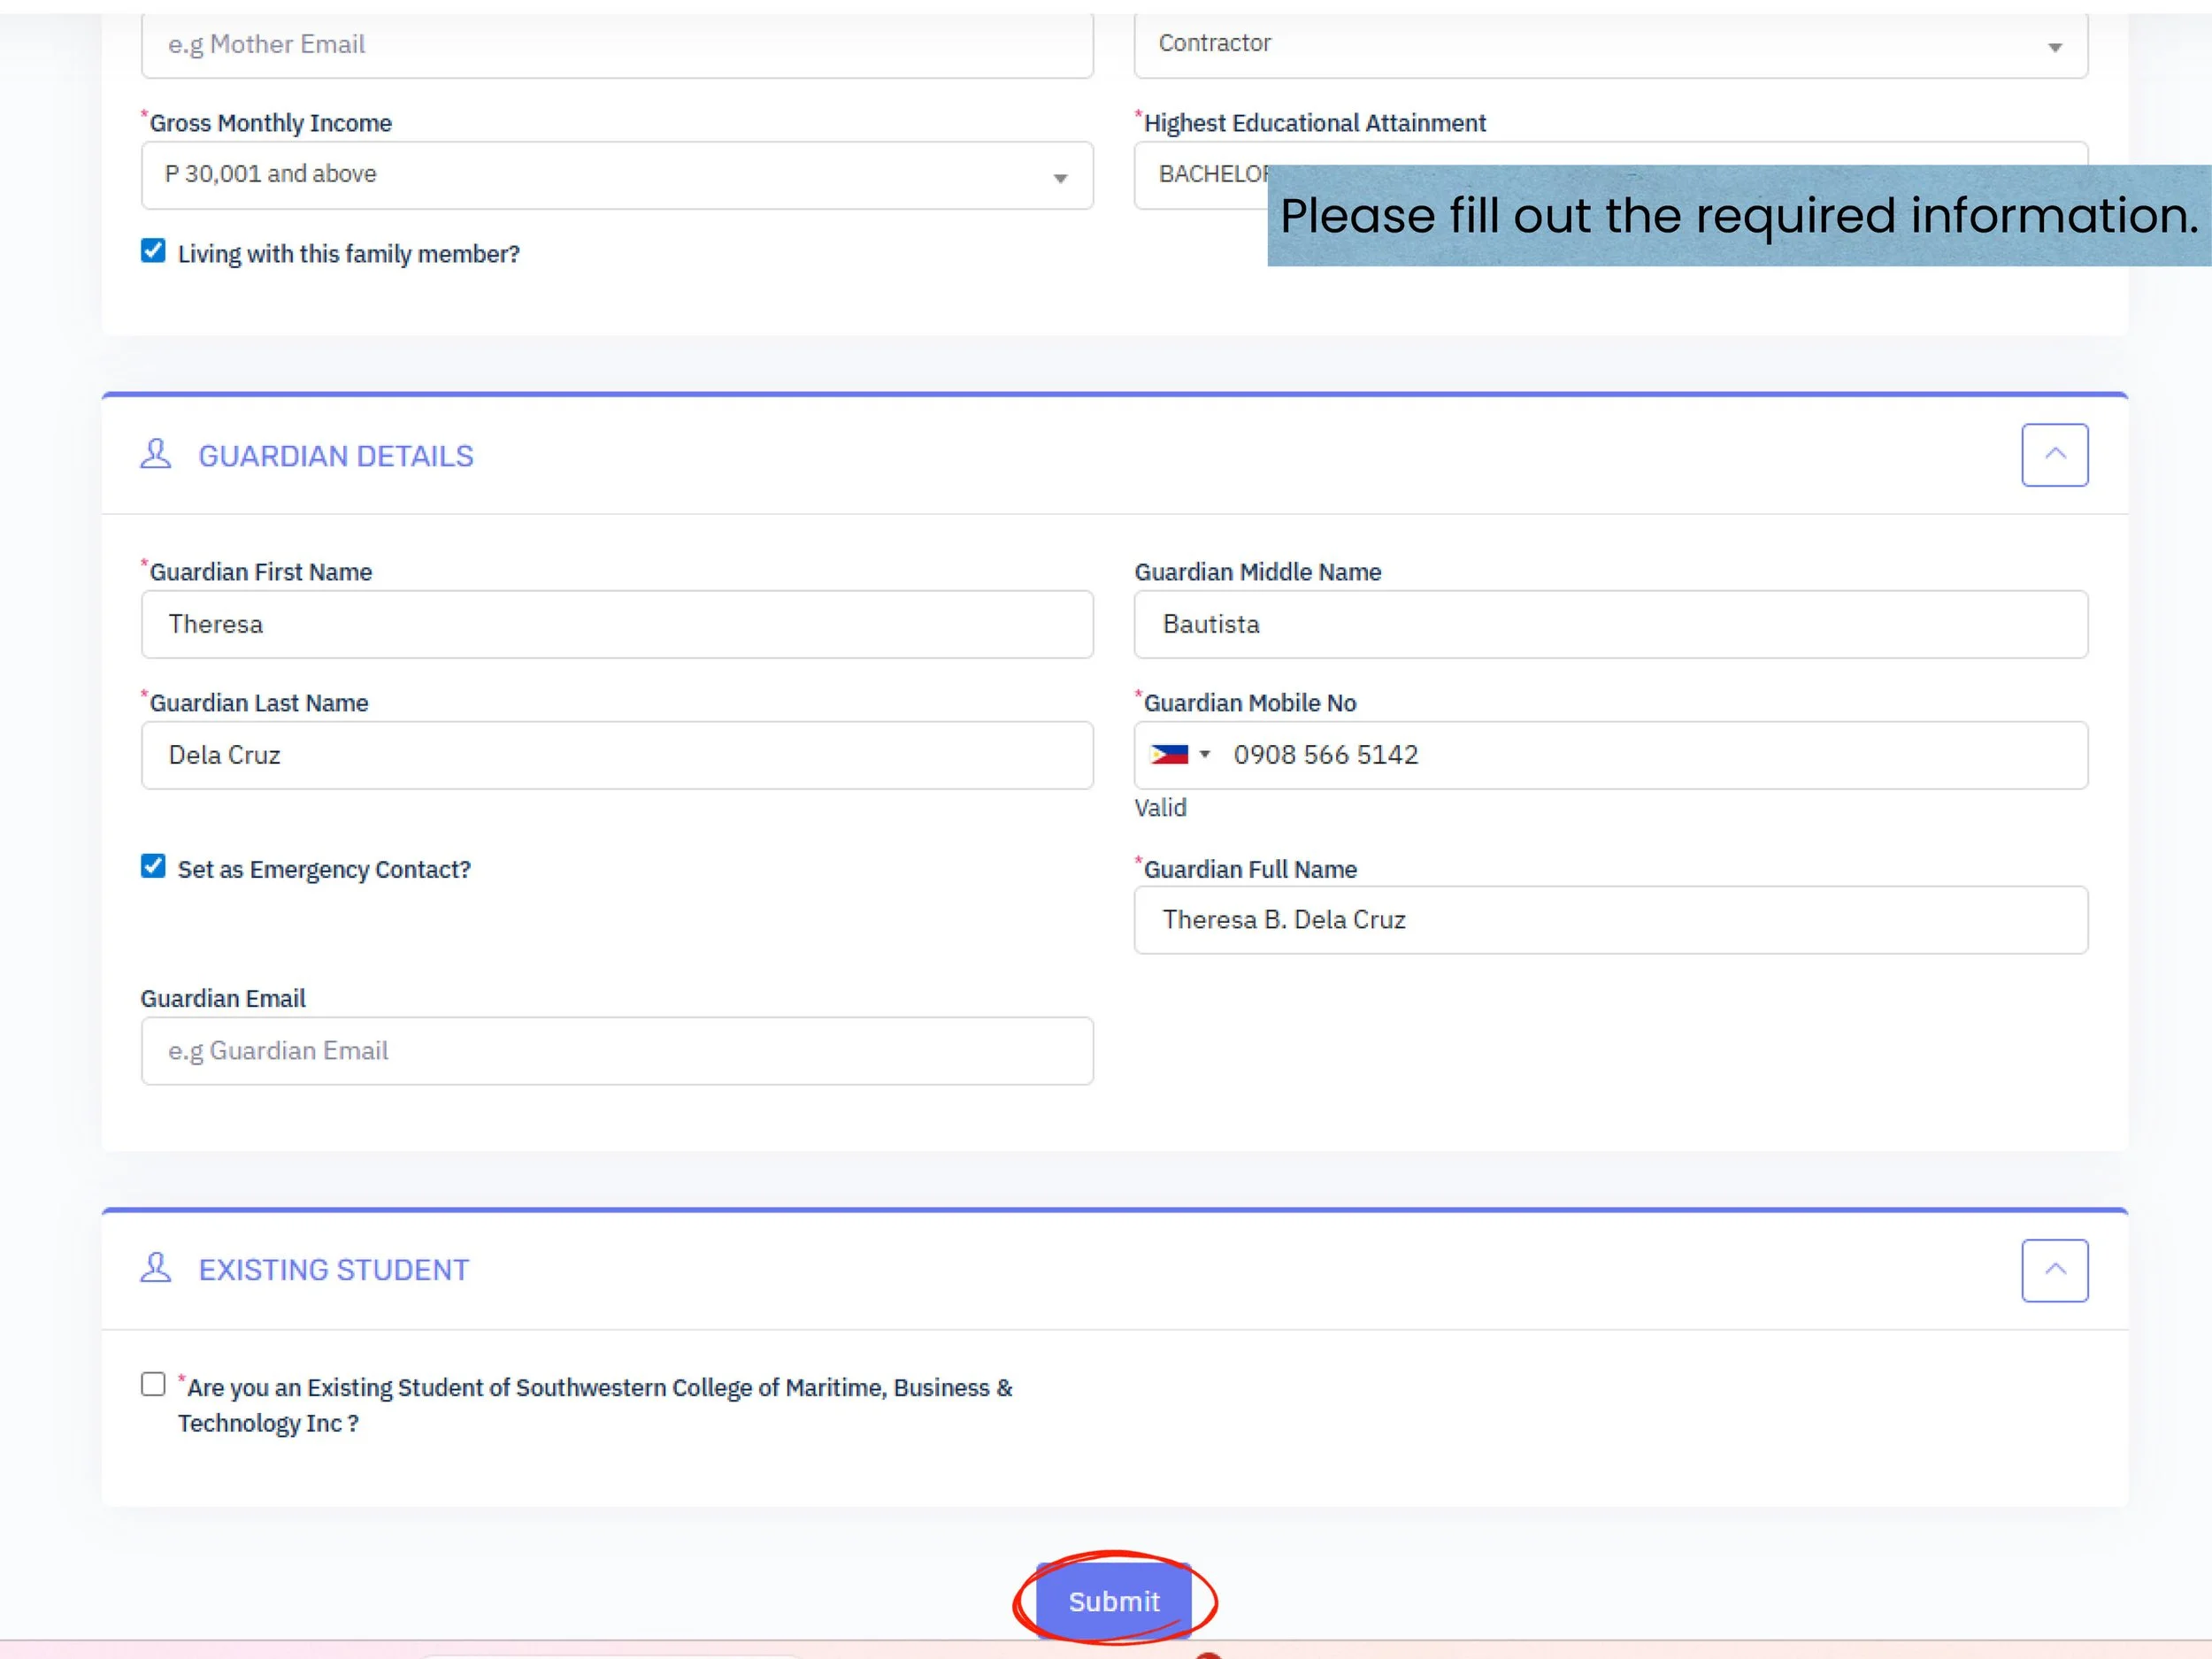2212x1659 pixels.
Task: Click the Mother Email input field
Action: coord(617,45)
